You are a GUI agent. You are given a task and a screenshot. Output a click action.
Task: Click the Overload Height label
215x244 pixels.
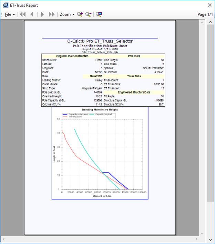(52, 97)
